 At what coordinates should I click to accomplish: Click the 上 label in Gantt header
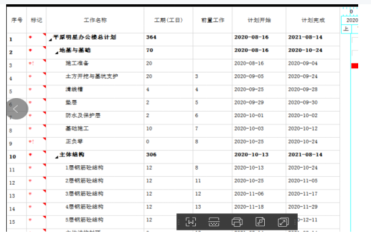point(346,29)
